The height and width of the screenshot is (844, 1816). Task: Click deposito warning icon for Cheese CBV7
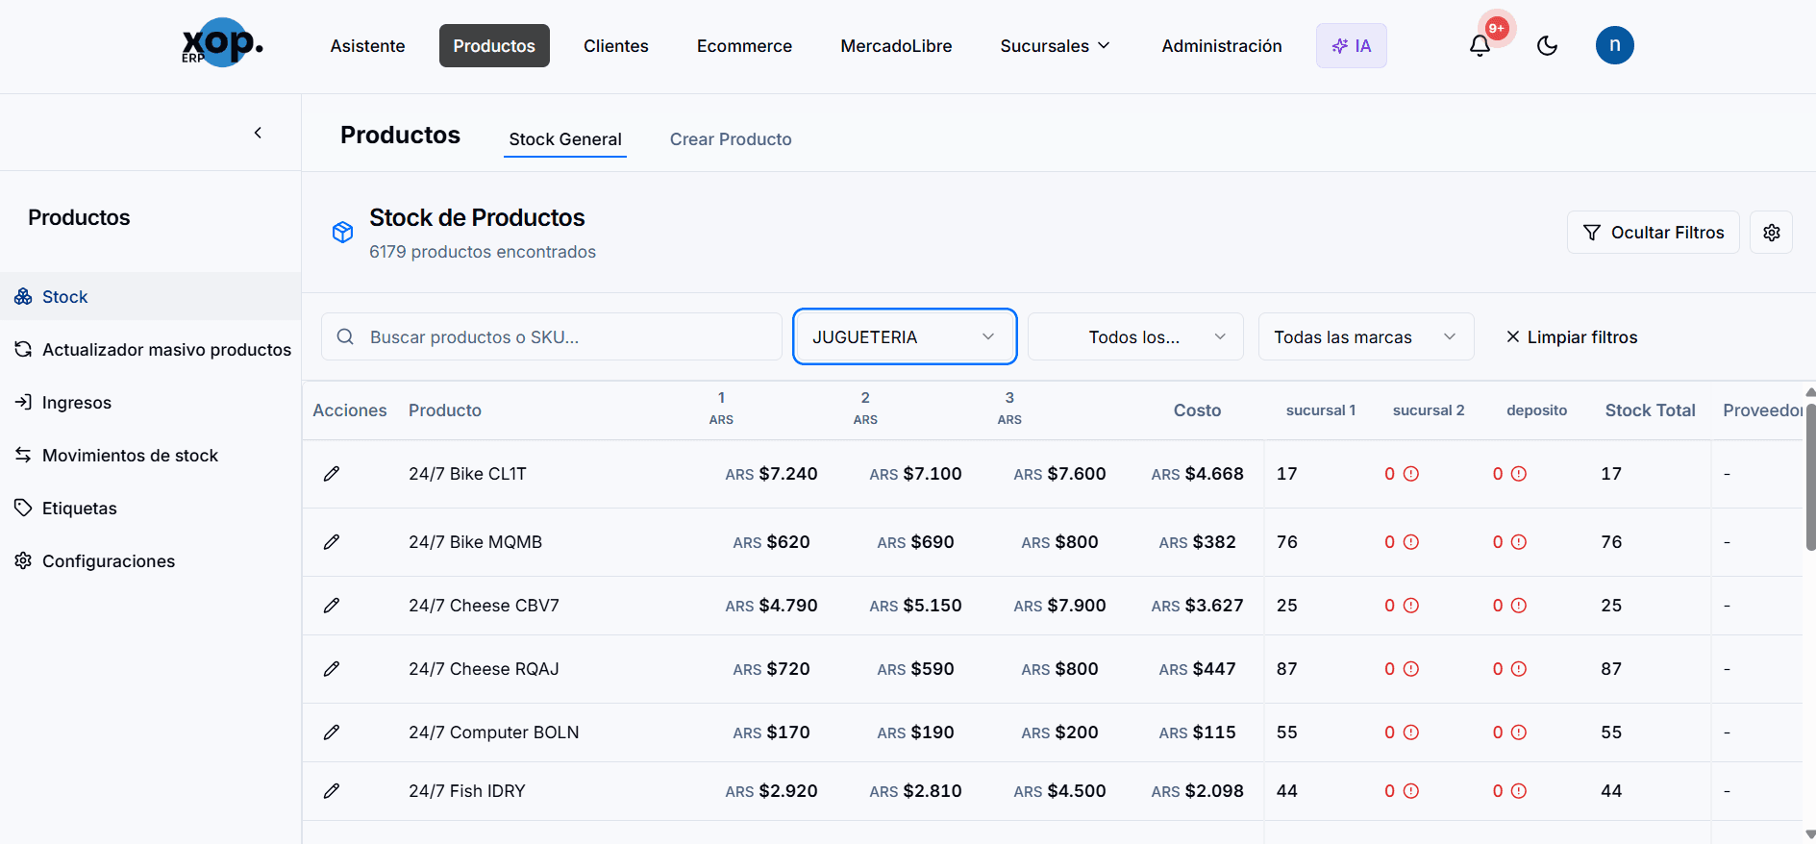1519,606
